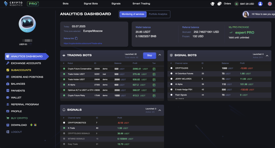This screenshot has width=275, height=148.
Task: Click the Signals bell icon
Action: (64, 110)
